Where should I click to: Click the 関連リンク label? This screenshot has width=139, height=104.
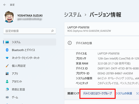73,93
